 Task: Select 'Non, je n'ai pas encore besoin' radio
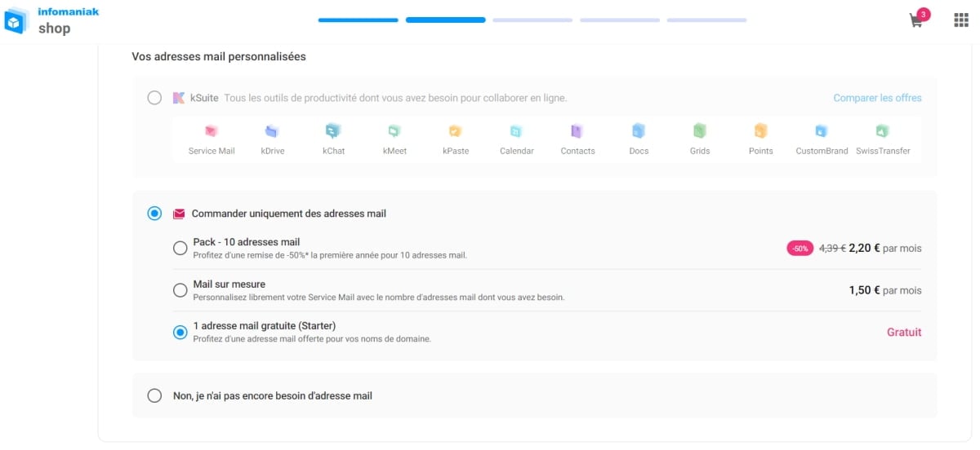click(x=154, y=395)
